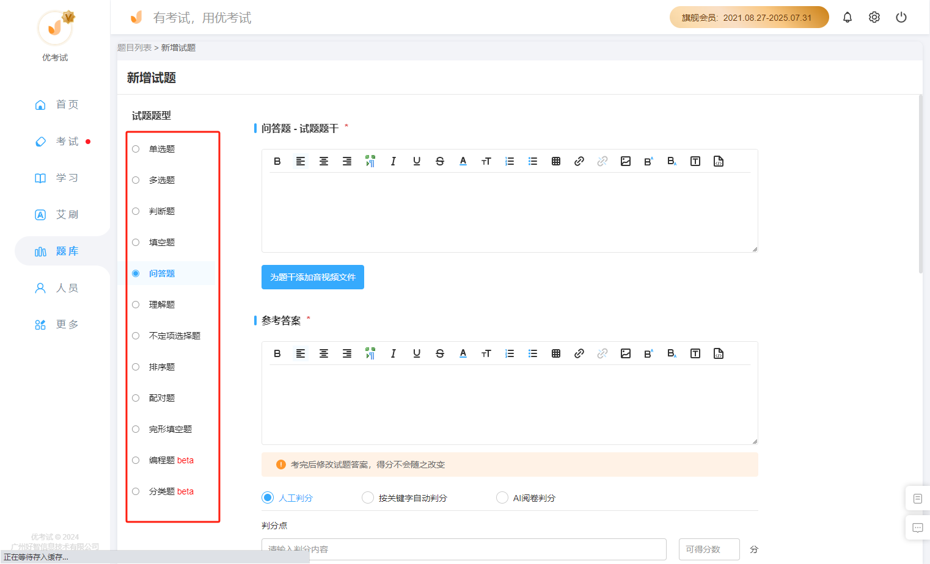This screenshot has height=564, width=930.
Task: Align left in question stem editor
Action: [301, 161]
